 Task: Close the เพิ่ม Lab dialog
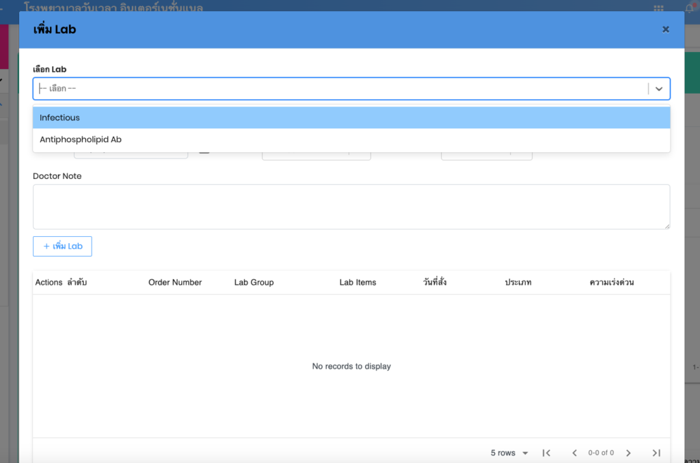click(665, 29)
